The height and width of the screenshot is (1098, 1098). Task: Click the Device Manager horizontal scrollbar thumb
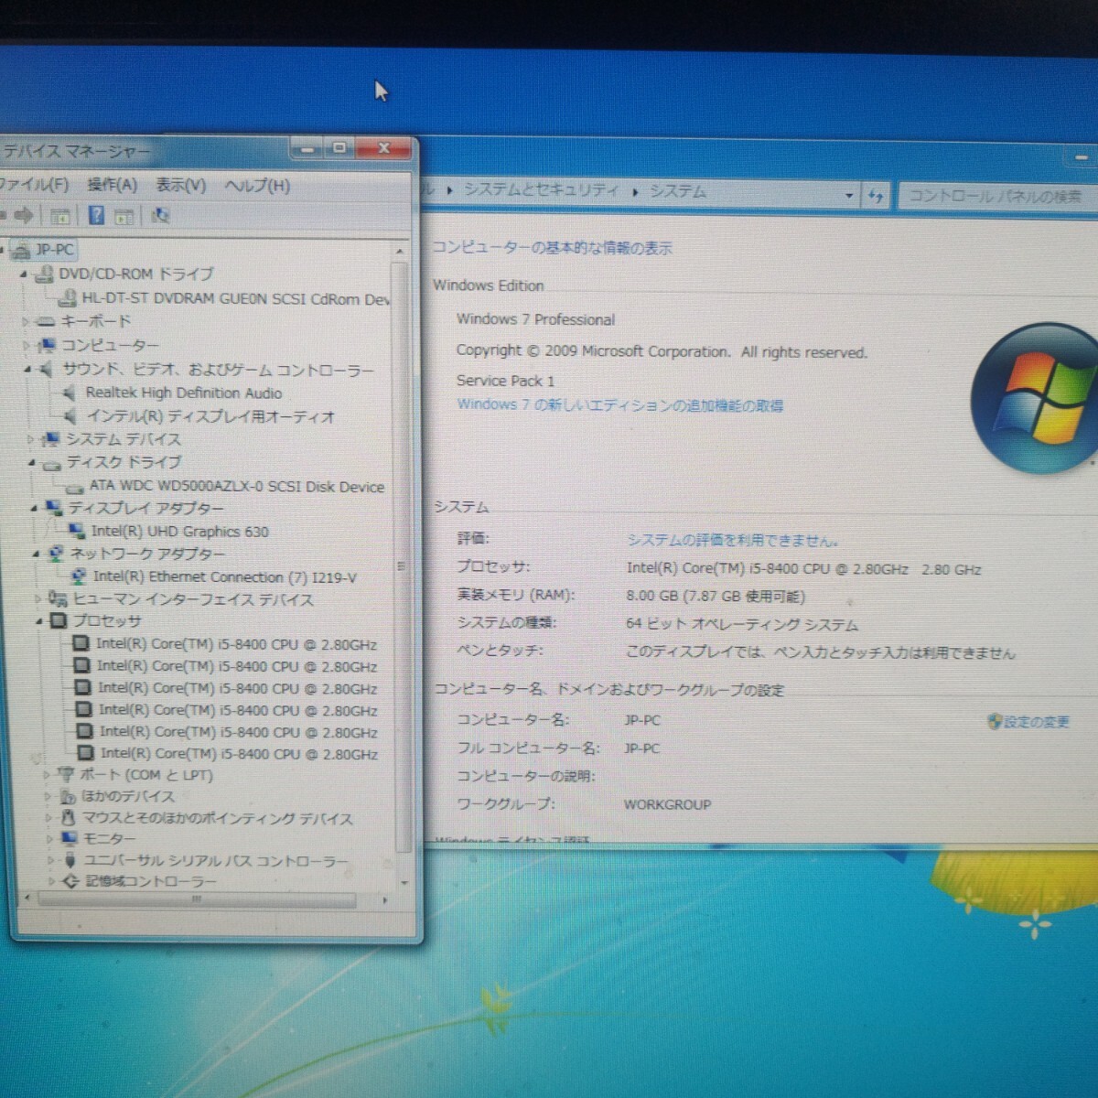coord(196,900)
